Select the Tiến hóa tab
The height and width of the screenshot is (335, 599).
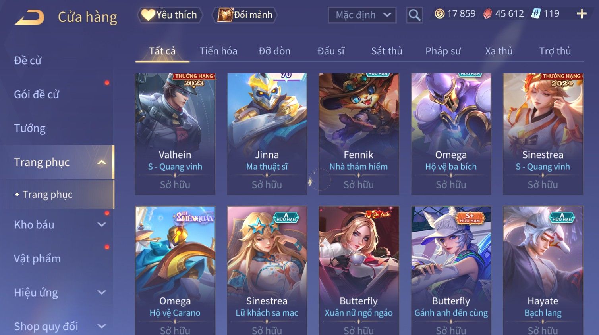pos(218,51)
